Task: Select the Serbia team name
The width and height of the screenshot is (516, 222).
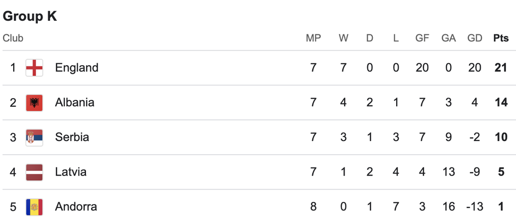Action: pos(72,137)
